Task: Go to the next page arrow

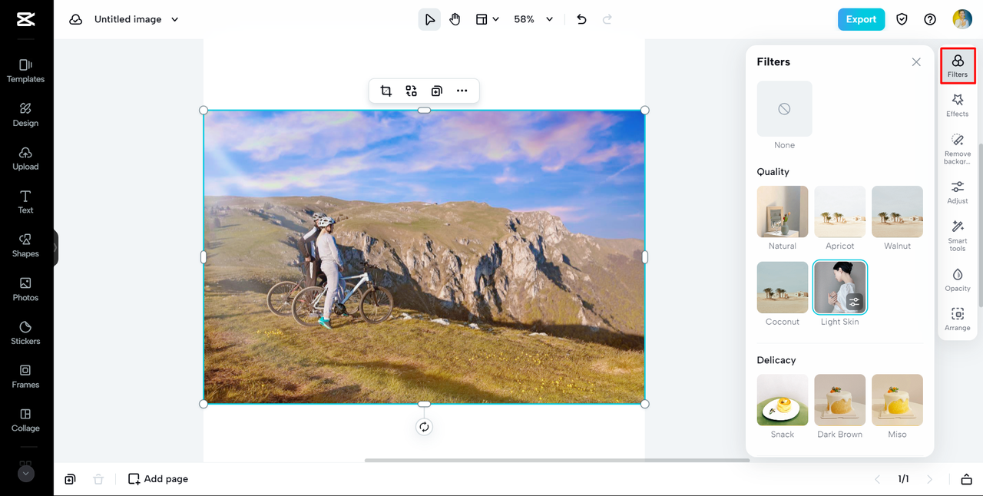Action: pos(930,479)
